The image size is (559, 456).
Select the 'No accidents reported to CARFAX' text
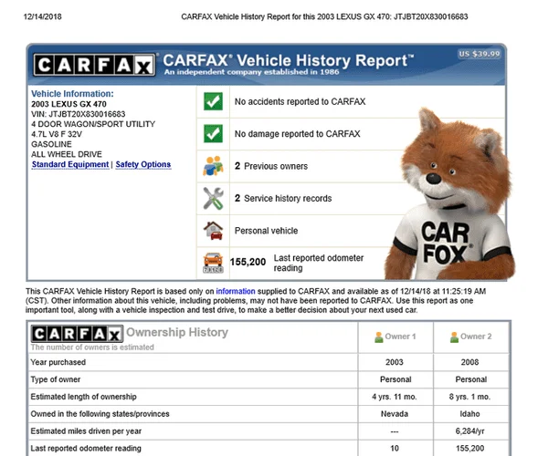tap(300, 102)
